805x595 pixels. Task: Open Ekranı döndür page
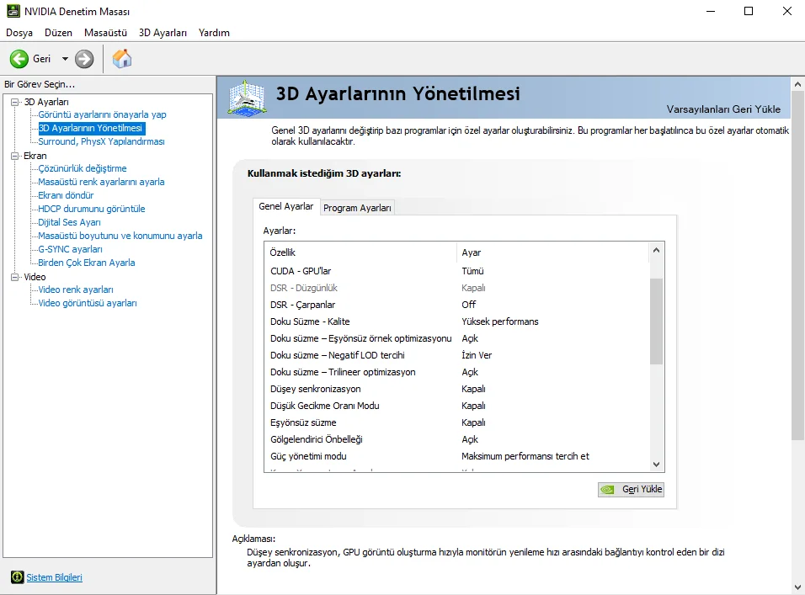point(66,195)
